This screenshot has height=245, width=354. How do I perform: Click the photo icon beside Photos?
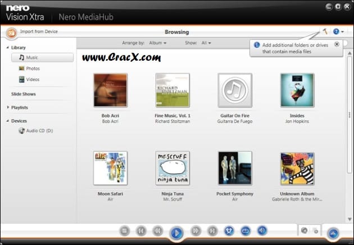(22, 68)
